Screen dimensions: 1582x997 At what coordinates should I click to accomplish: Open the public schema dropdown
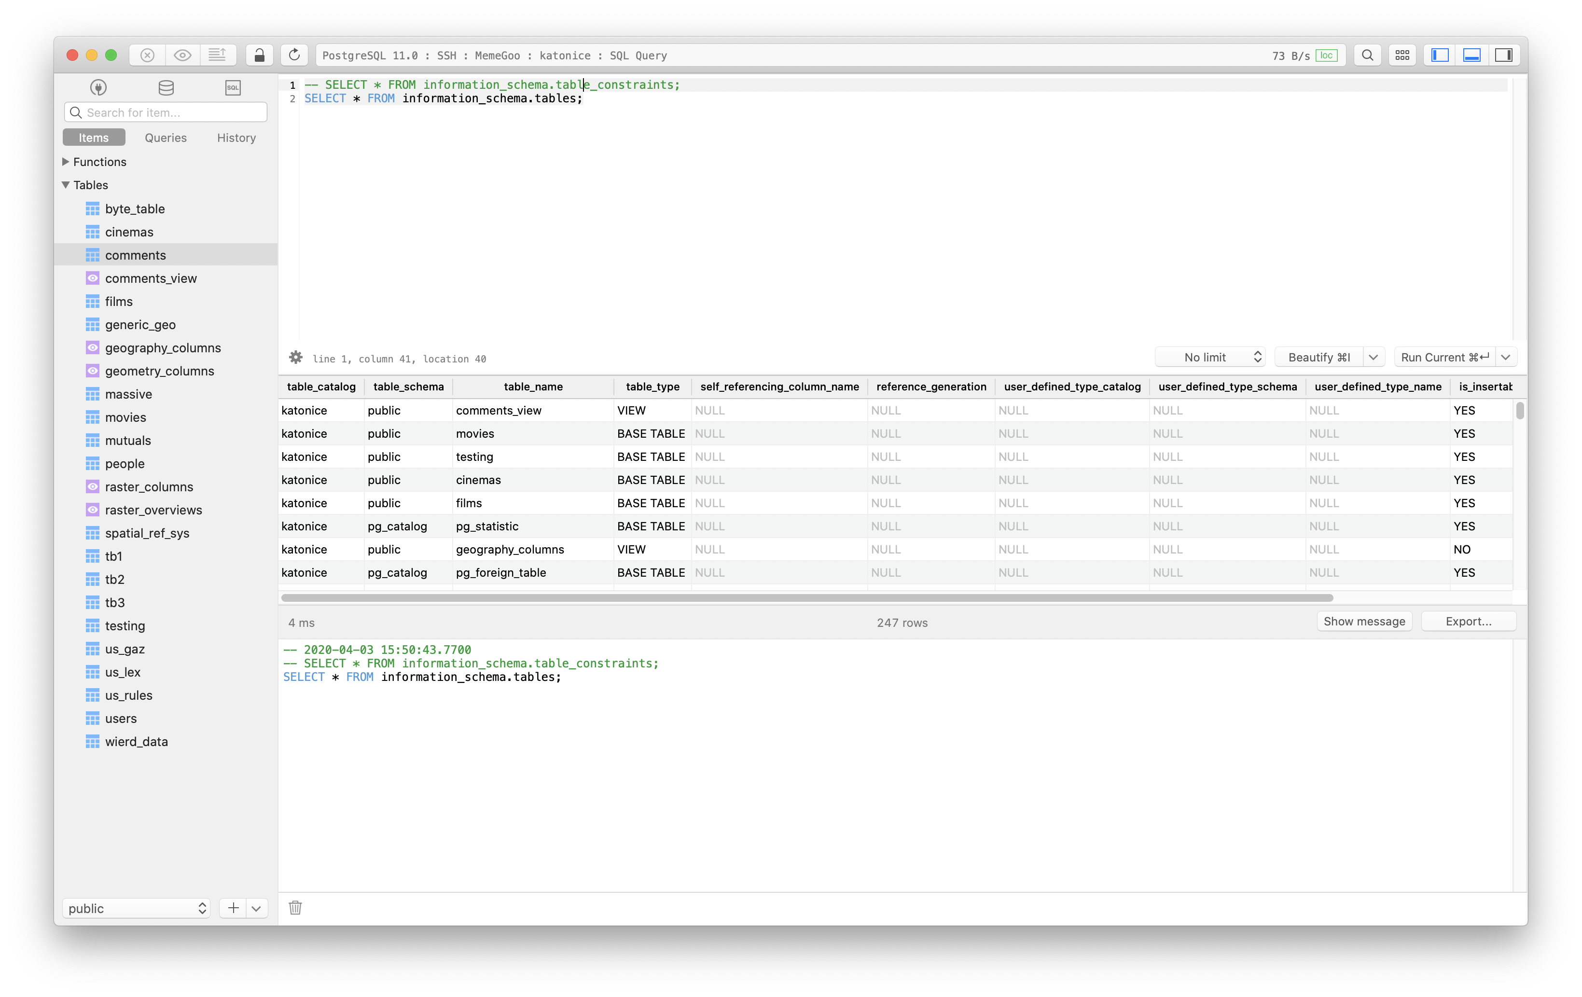(136, 908)
